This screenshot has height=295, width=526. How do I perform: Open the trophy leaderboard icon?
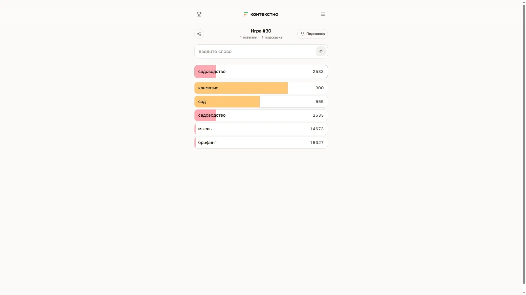click(199, 14)
